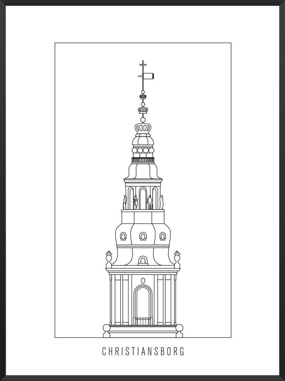Select the right sphere at tower base
The image size is (285, 381).
(179, 328)
